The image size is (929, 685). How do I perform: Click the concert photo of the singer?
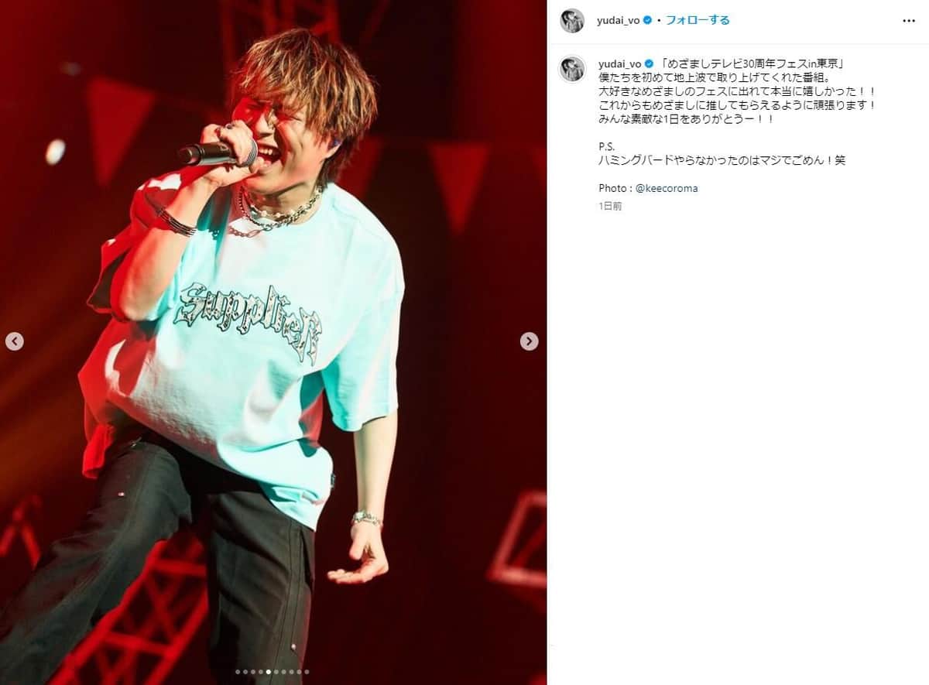coord(273,342)
